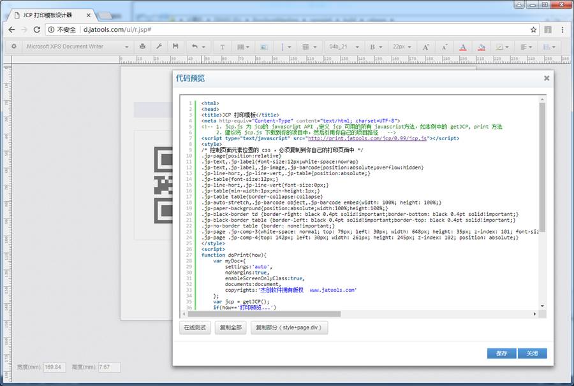Viewport: 574px width, 386px height.
Task: Click the 'settings:'auto',' code line
Action: (x=249, y=267)
